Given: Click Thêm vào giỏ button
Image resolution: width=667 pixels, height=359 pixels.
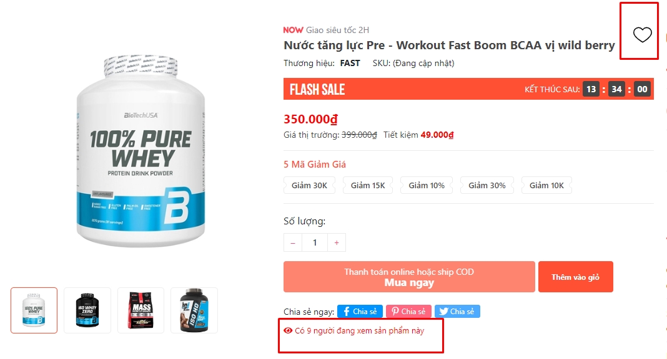Looking at the screenshot, I should point(575,277).
